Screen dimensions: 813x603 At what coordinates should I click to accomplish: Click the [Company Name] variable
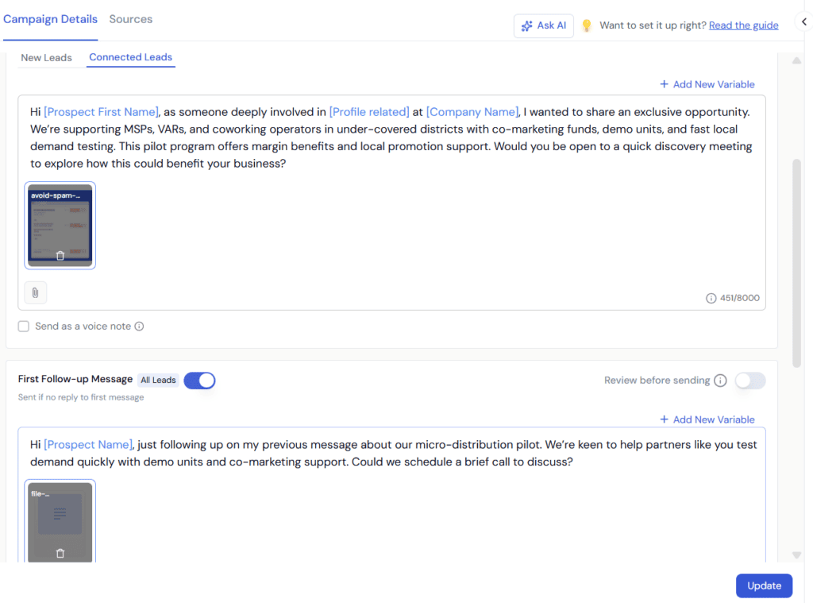pos(472,112)
